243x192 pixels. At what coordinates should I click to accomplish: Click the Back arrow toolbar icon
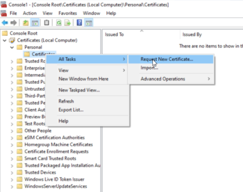pyautogui.click(x=5, y=23)
